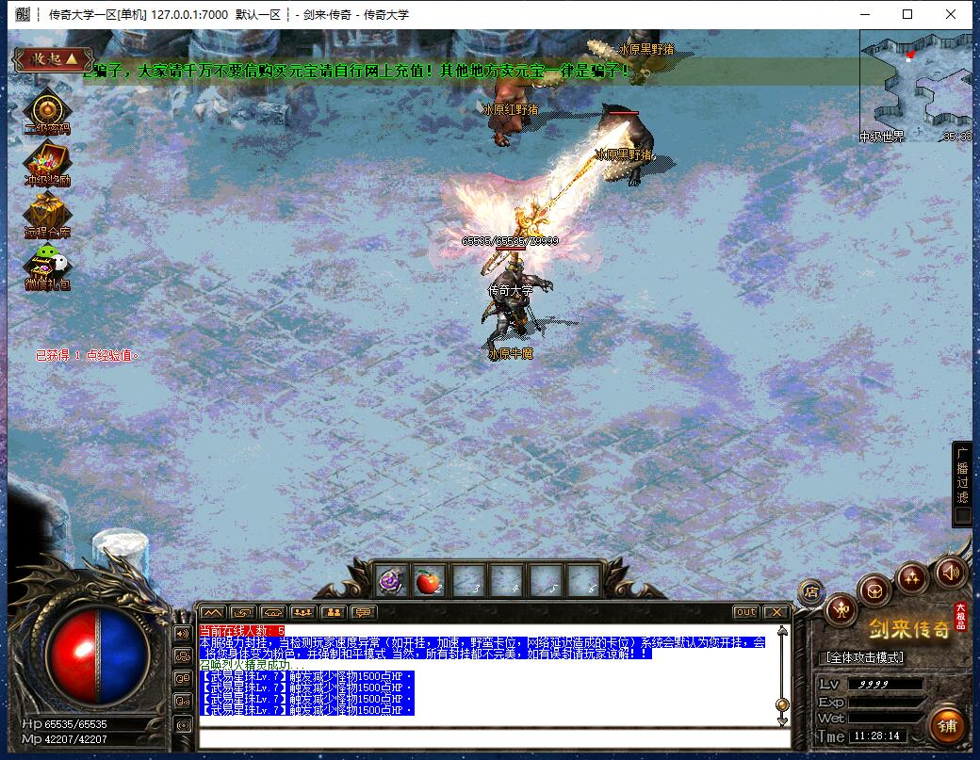Toggle speaker channel icon left of chat
980x760 pixels.
183,633
